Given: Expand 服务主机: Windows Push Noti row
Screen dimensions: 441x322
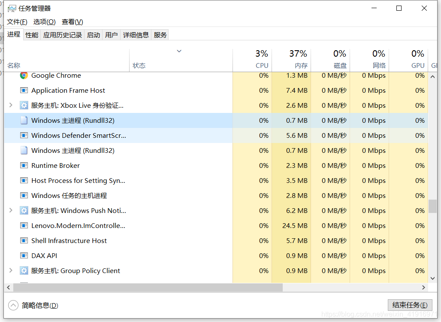Looking at the screenshot, I should (x=11, y=210).
